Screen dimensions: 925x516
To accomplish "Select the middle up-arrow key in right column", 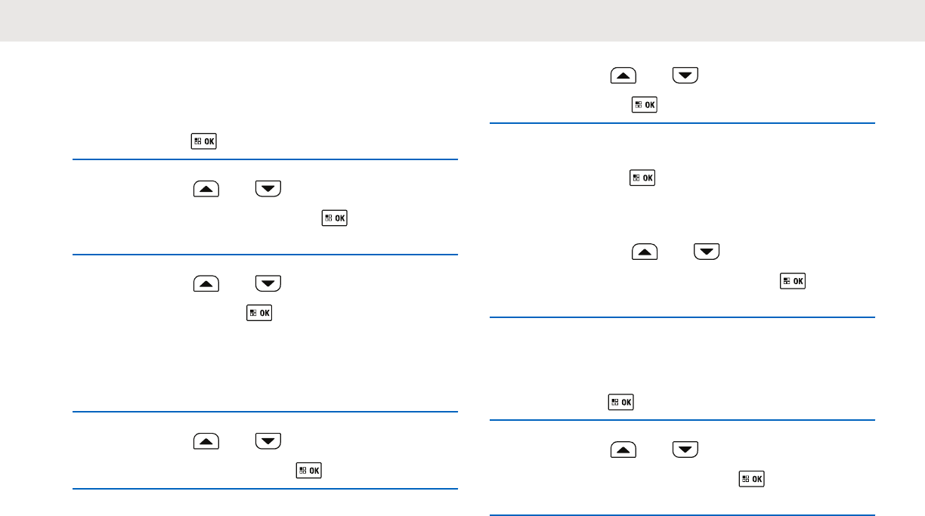I will pyautogui.click(x=645, y=252).
